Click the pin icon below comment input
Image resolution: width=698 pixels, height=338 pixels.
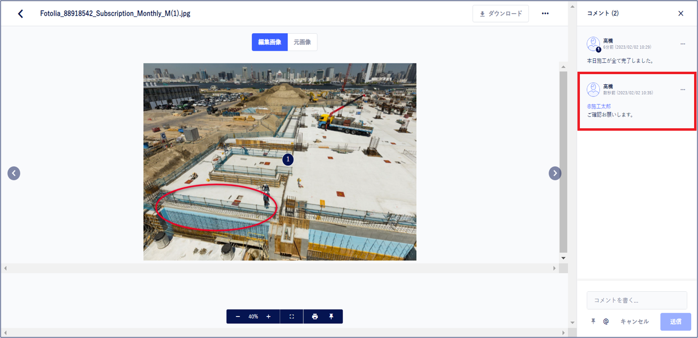point(593,321)
